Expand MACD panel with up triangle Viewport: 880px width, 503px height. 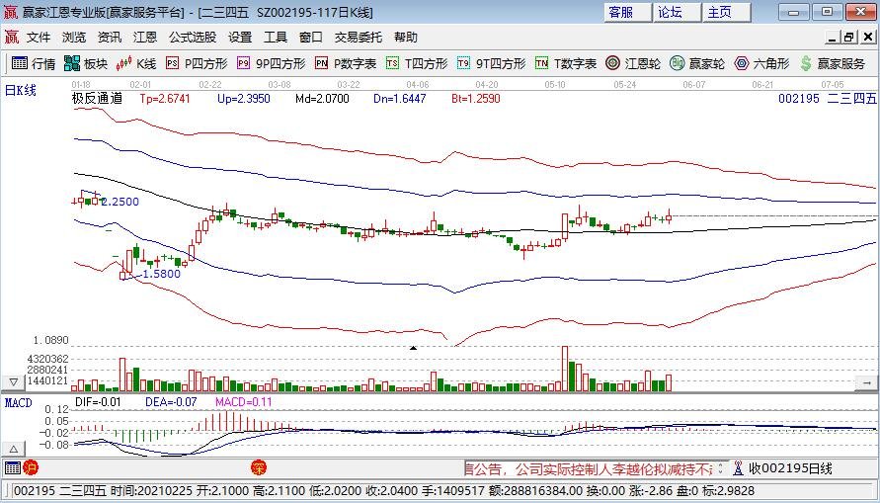pos(13,449)
